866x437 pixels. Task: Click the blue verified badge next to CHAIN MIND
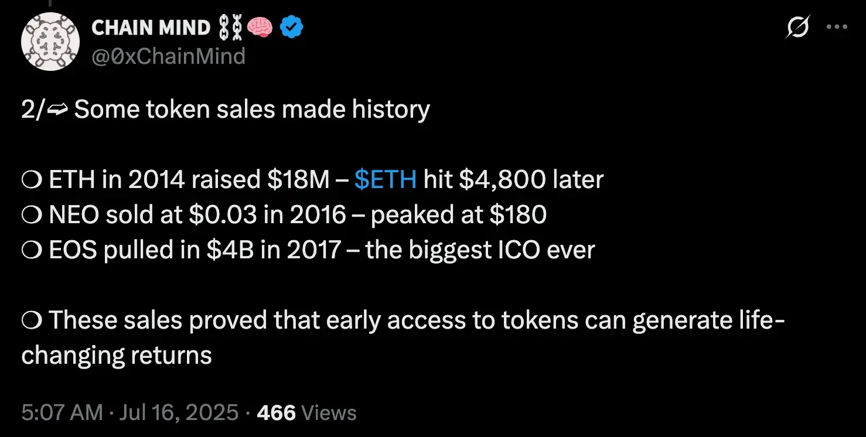click(291, 26)
